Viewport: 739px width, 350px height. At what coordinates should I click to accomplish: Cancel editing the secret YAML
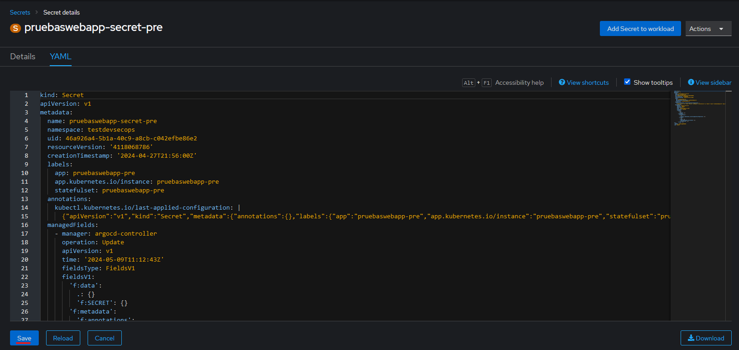coord(104,338)
